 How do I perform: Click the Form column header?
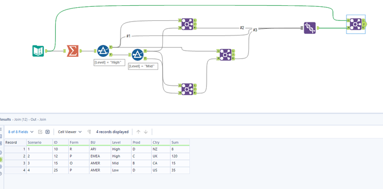(x=79, y=143)
